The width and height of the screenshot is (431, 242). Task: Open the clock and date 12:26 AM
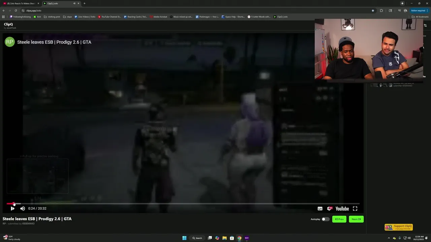pyautogui.click(x=419, y=238)
